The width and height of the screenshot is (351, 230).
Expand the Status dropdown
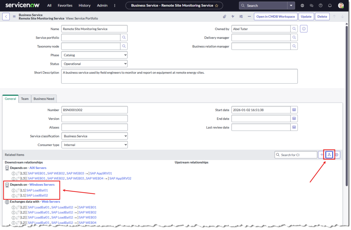94,64
